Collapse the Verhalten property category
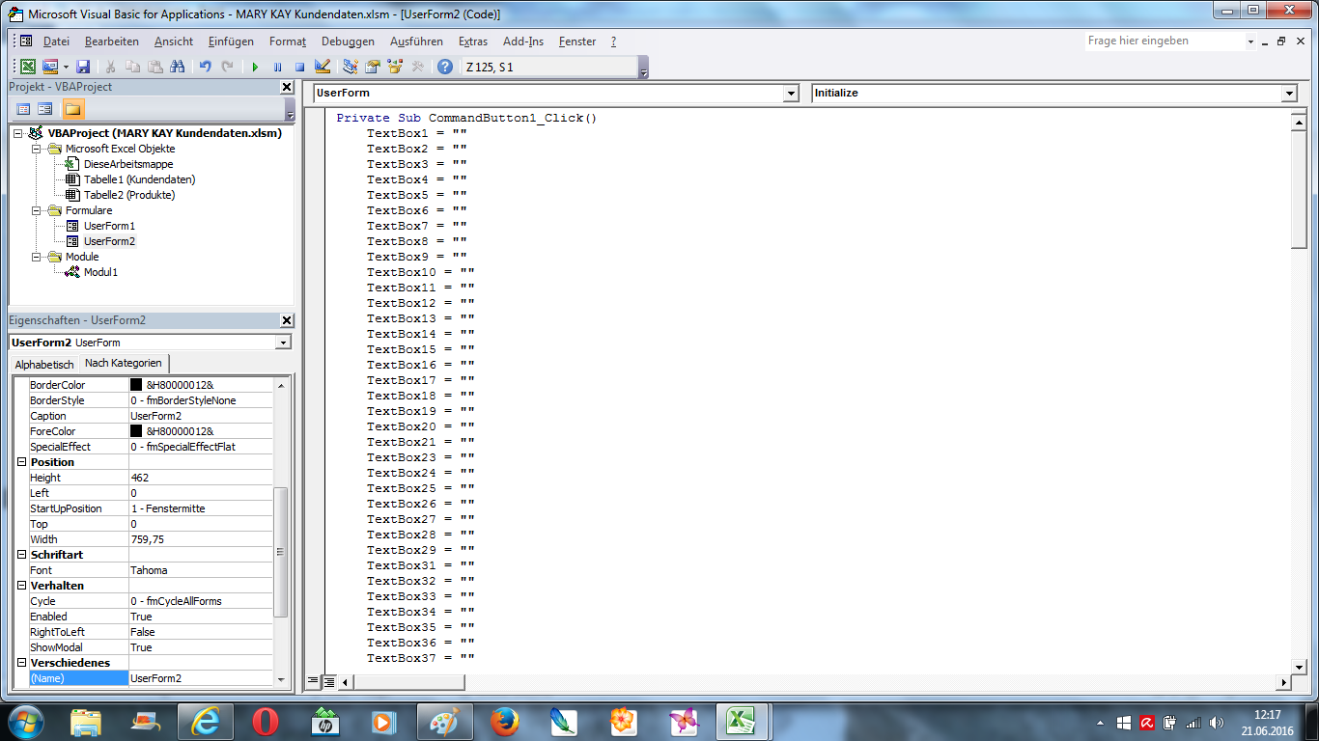 click(22, 586)
